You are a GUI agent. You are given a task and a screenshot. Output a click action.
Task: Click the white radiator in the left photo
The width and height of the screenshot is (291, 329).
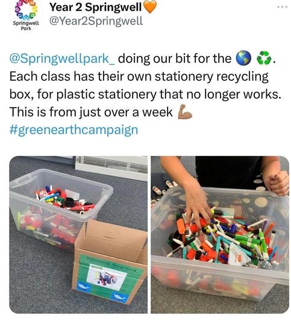[x=111, y=168]
